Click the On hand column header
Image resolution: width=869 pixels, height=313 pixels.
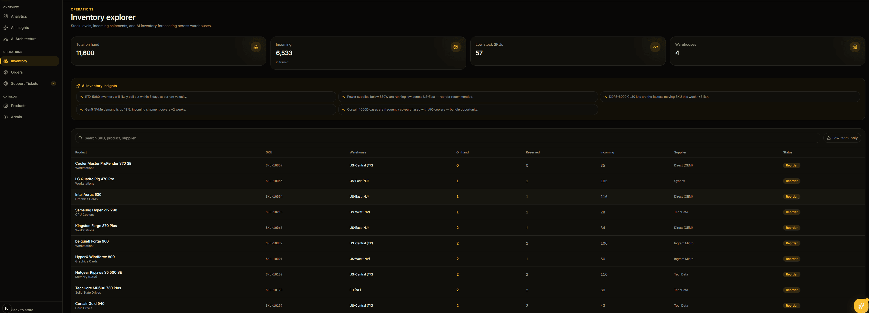pos(462,152)
